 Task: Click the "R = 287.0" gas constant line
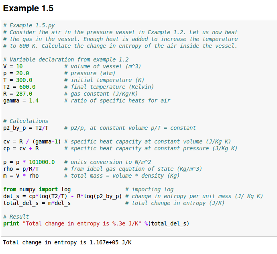point(18,94)
